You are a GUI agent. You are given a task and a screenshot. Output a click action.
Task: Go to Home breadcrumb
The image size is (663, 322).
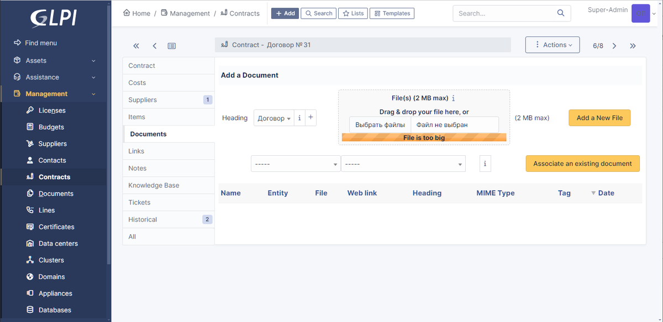tap(136, 13)
